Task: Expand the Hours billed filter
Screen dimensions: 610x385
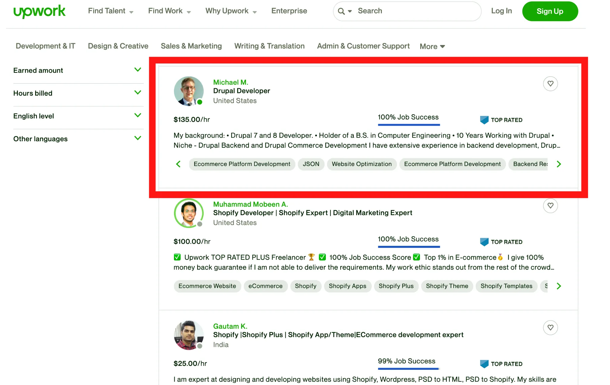Action: tap(138, 93)
